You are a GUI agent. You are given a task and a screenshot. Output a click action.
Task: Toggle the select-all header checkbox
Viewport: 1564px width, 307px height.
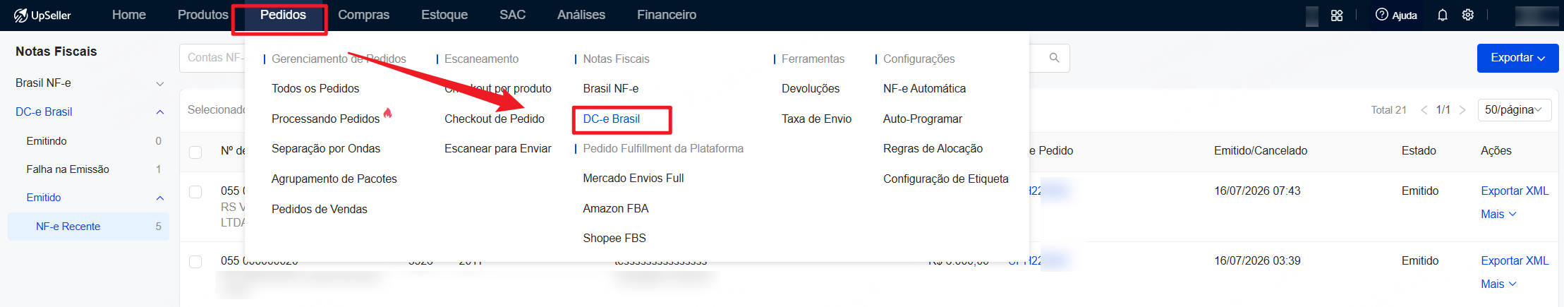click(x=195, y=152)
